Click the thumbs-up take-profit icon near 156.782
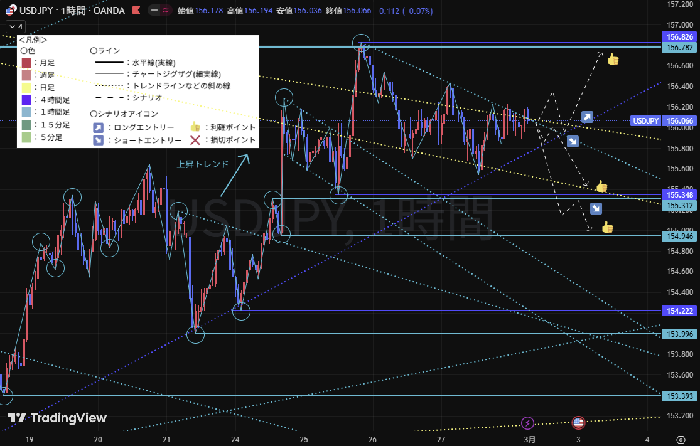The width and height of the screenshot is (700, 446). tap(613, 60)
